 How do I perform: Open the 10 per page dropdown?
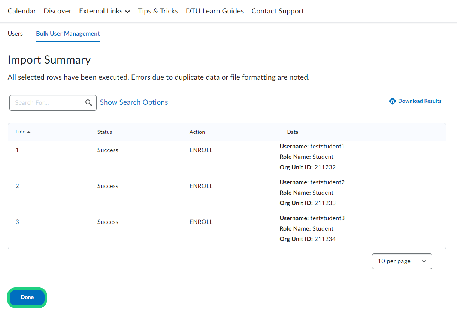click(x=402, y=261)
